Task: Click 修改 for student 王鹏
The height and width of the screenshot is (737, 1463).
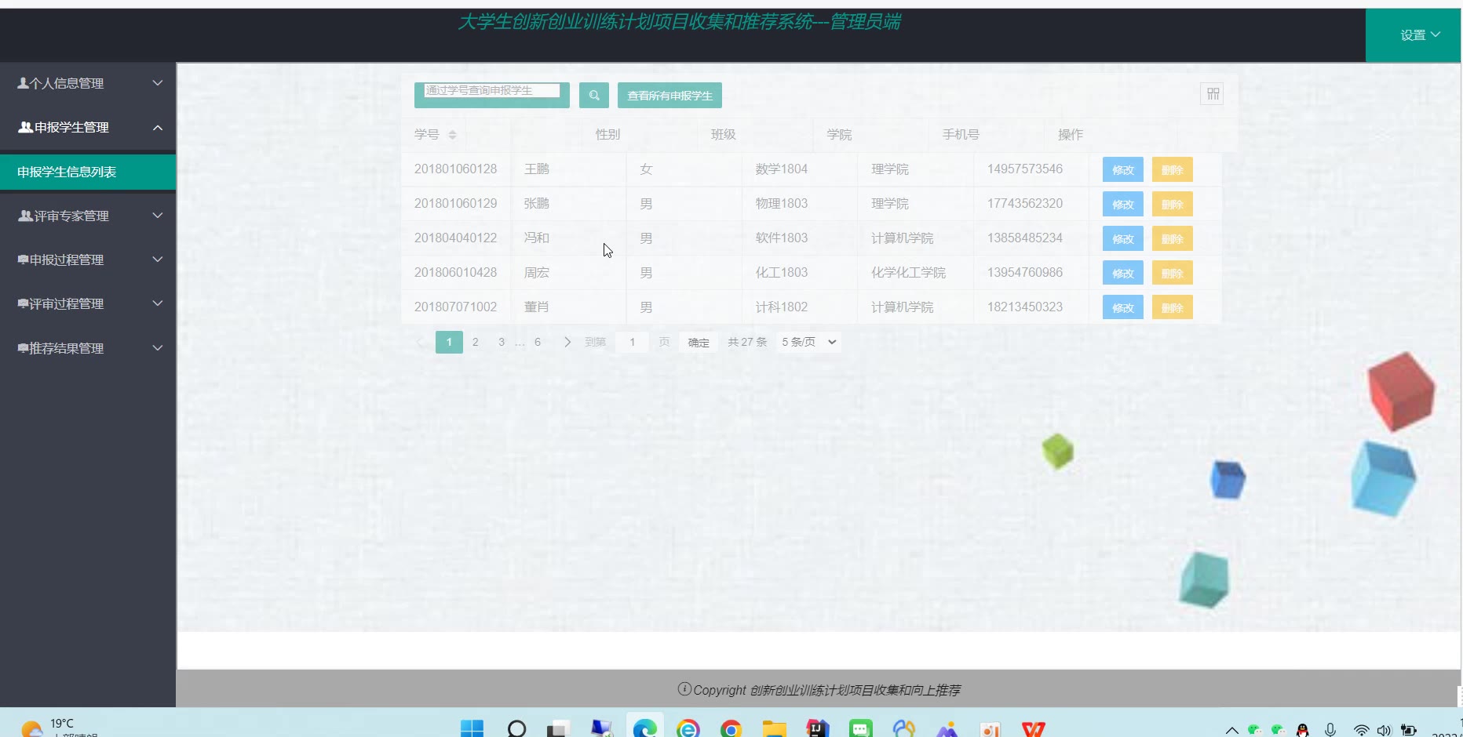Action: click(x=1123, y=169)
